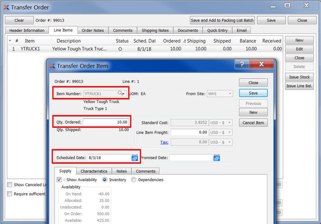Open Scheduled Date calendar picker
Screen dimensions: 321x224
pyautogui.click(x=135, y=158)
